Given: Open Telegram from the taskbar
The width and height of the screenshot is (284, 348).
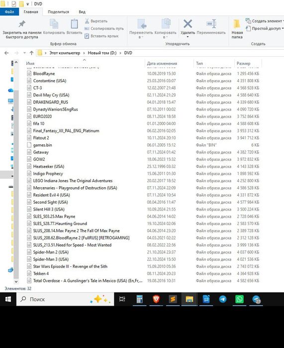Looking at the screenshot, I should point(223,299).
